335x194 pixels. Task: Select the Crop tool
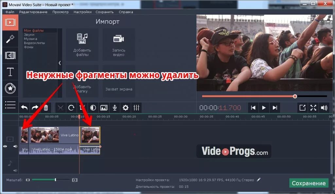pos(82,108)
